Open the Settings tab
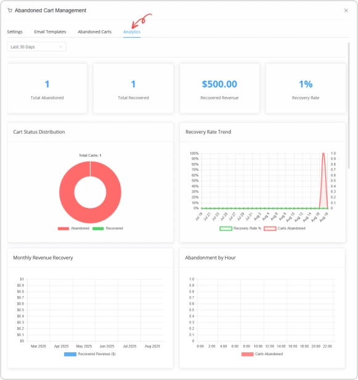Image resolution: width=358 pixels, height=380 pixels. (15, 31)
